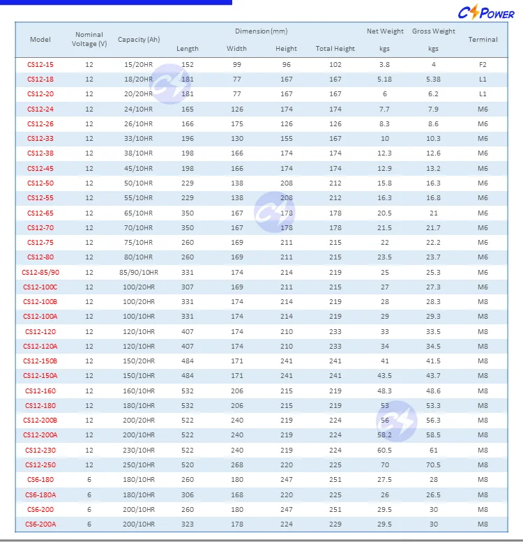Image resolution: width=523 pixels, height=544 pixels.
Task: Select model name CS12-65
Action: click(40, 213)
